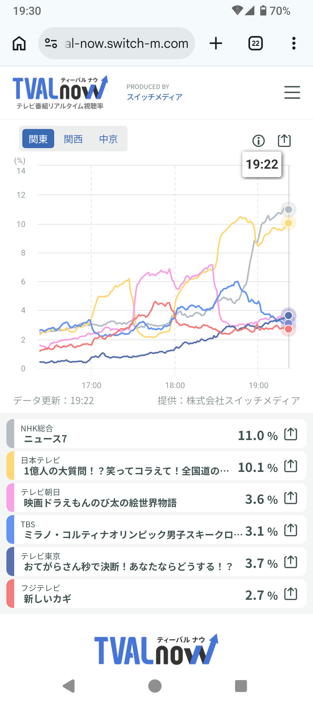Tap the TVAL now header logo
This screenshot has height=705, width=313.
click(60, 92)
